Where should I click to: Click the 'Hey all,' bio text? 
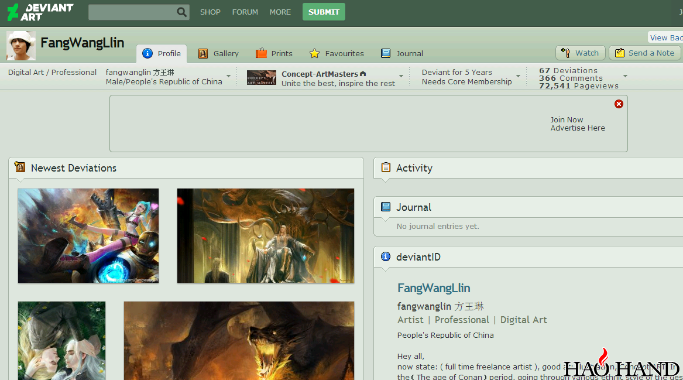[410, 356]
